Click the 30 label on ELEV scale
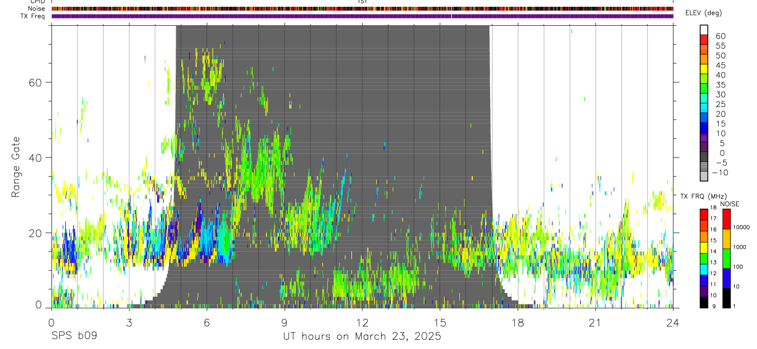757x349 pixels. 719,94
